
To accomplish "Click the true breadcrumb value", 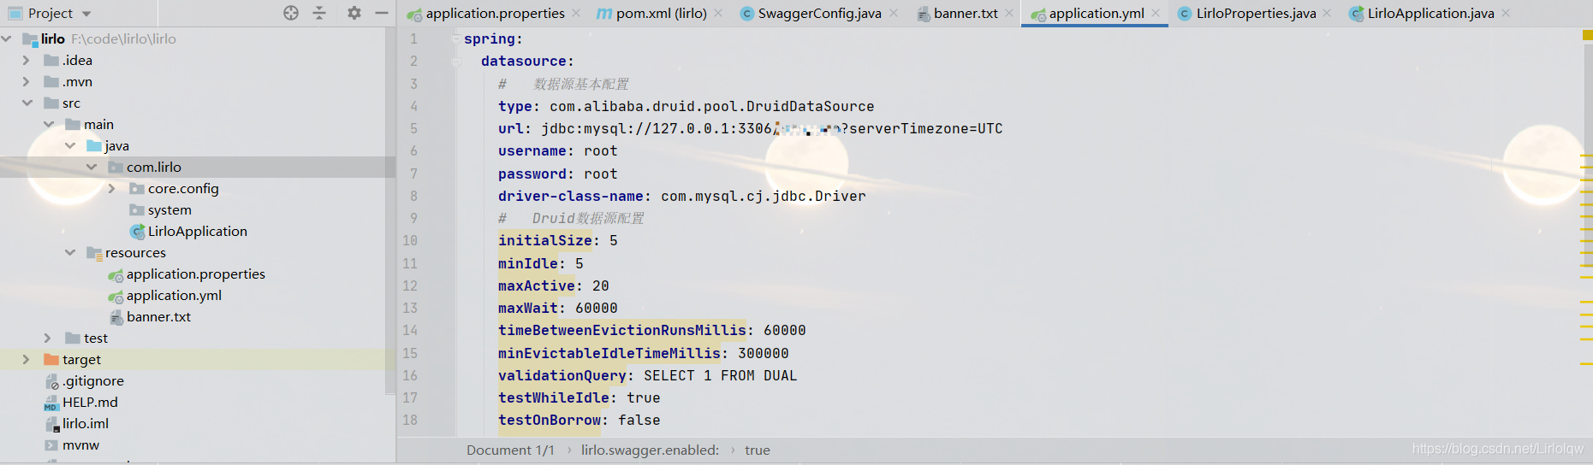I will point(757,450).
